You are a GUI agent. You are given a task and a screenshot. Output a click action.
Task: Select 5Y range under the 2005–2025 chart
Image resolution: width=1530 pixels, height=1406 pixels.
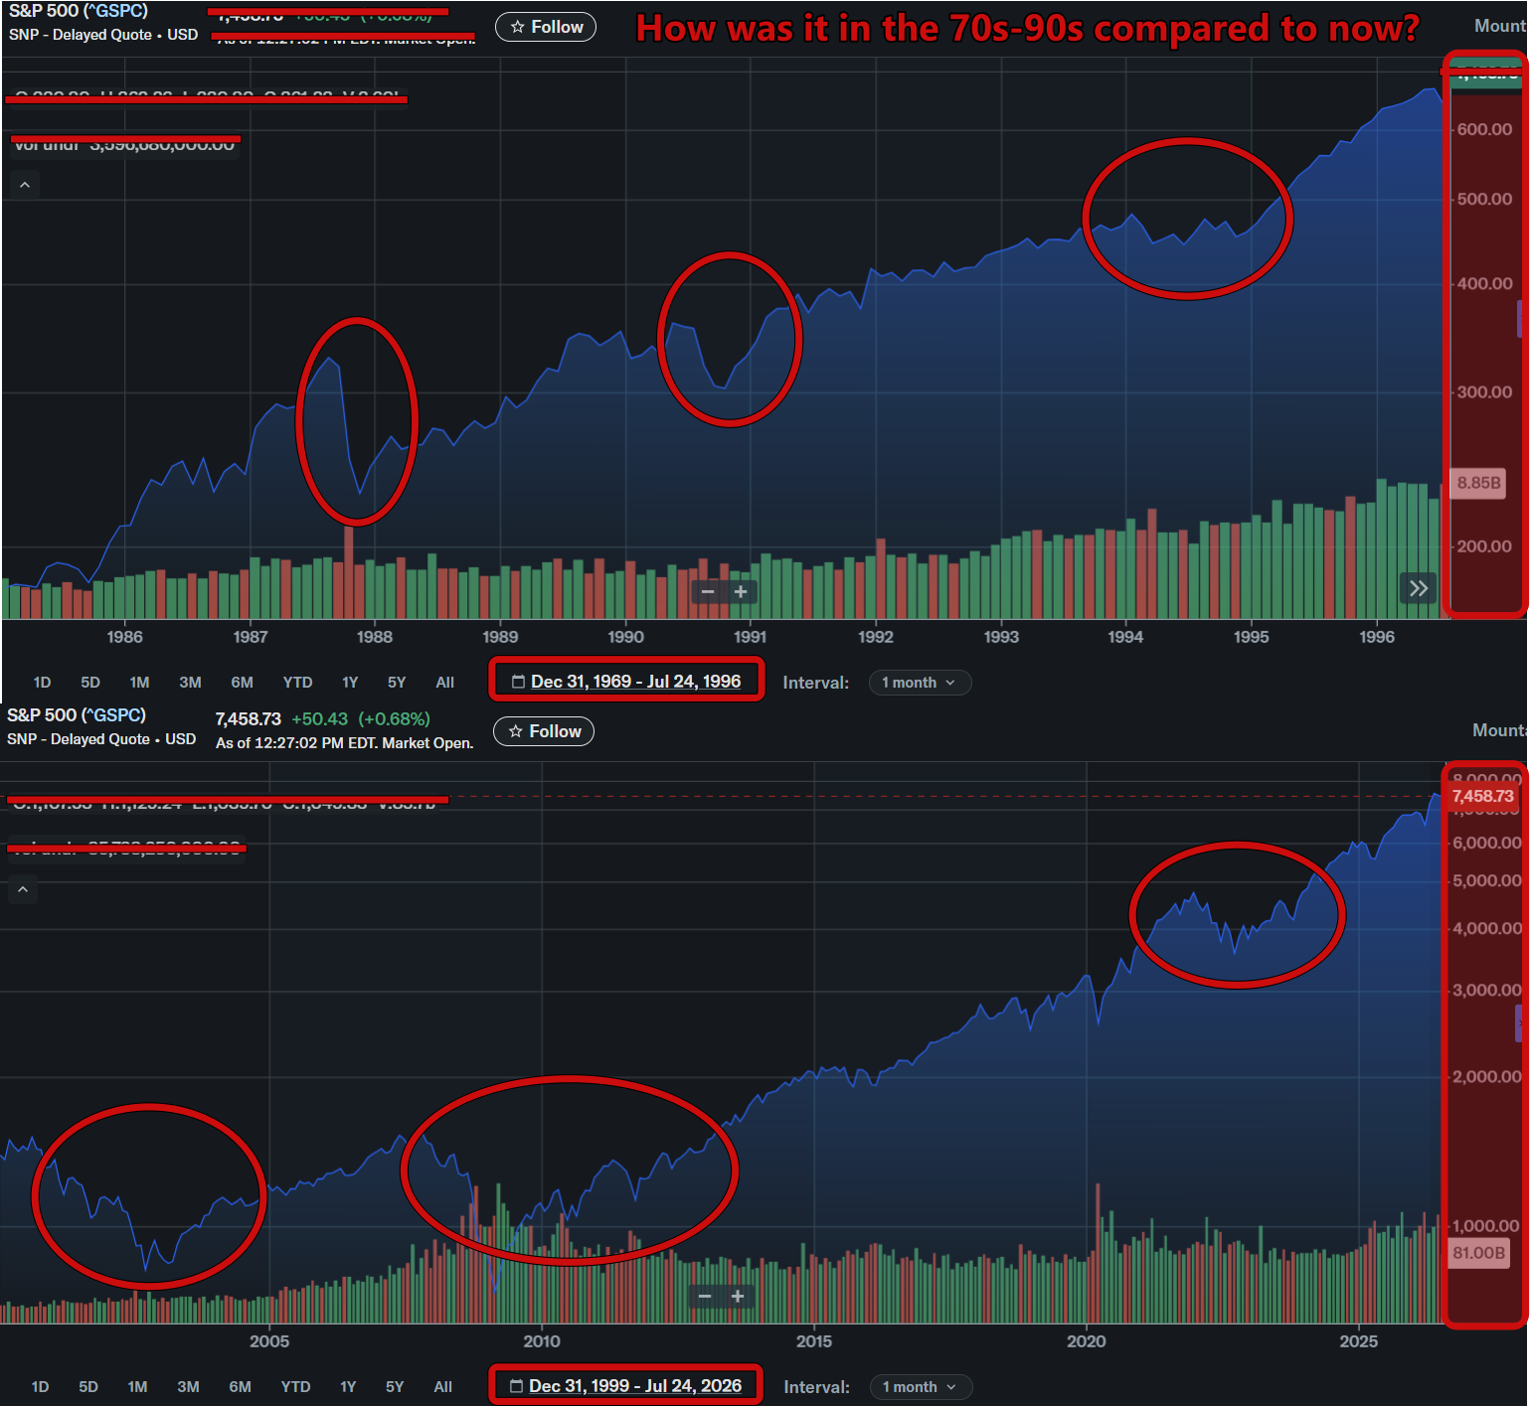coord(395,1387)
